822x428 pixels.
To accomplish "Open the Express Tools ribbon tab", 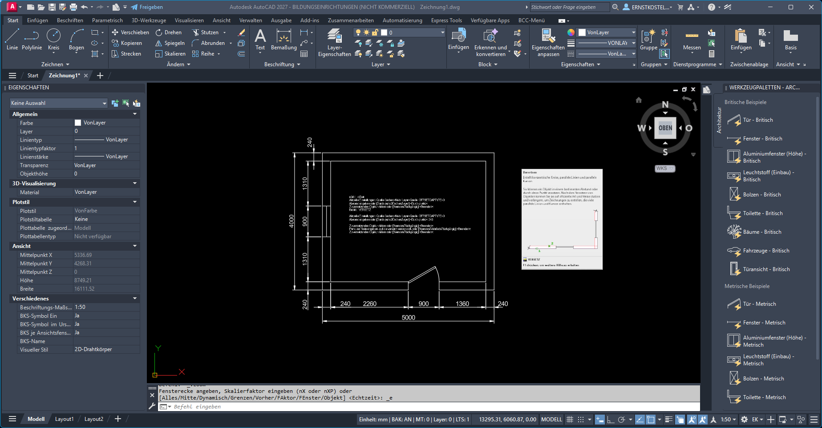I will pos(446,20).
